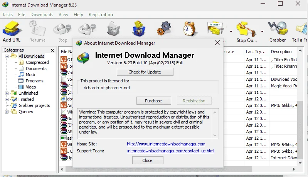308x177 pixels.
Task: Click the Delete trash bin toolbar icon
Action: pyautogui.click(x=113, y=29)
